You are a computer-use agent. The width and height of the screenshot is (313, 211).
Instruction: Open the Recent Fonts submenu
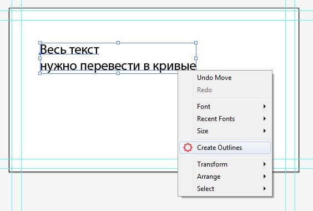[225, 119]
